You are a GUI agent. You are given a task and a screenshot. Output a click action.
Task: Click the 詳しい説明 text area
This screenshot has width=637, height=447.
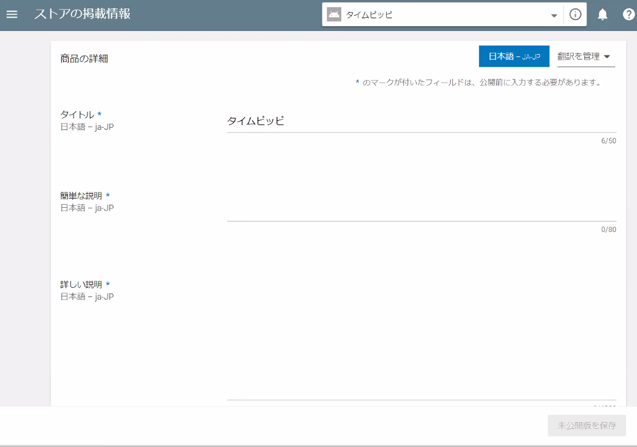click(x=421, y=340)
